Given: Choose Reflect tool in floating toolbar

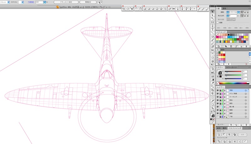Looking at the screenshot, I should (140, 9).
